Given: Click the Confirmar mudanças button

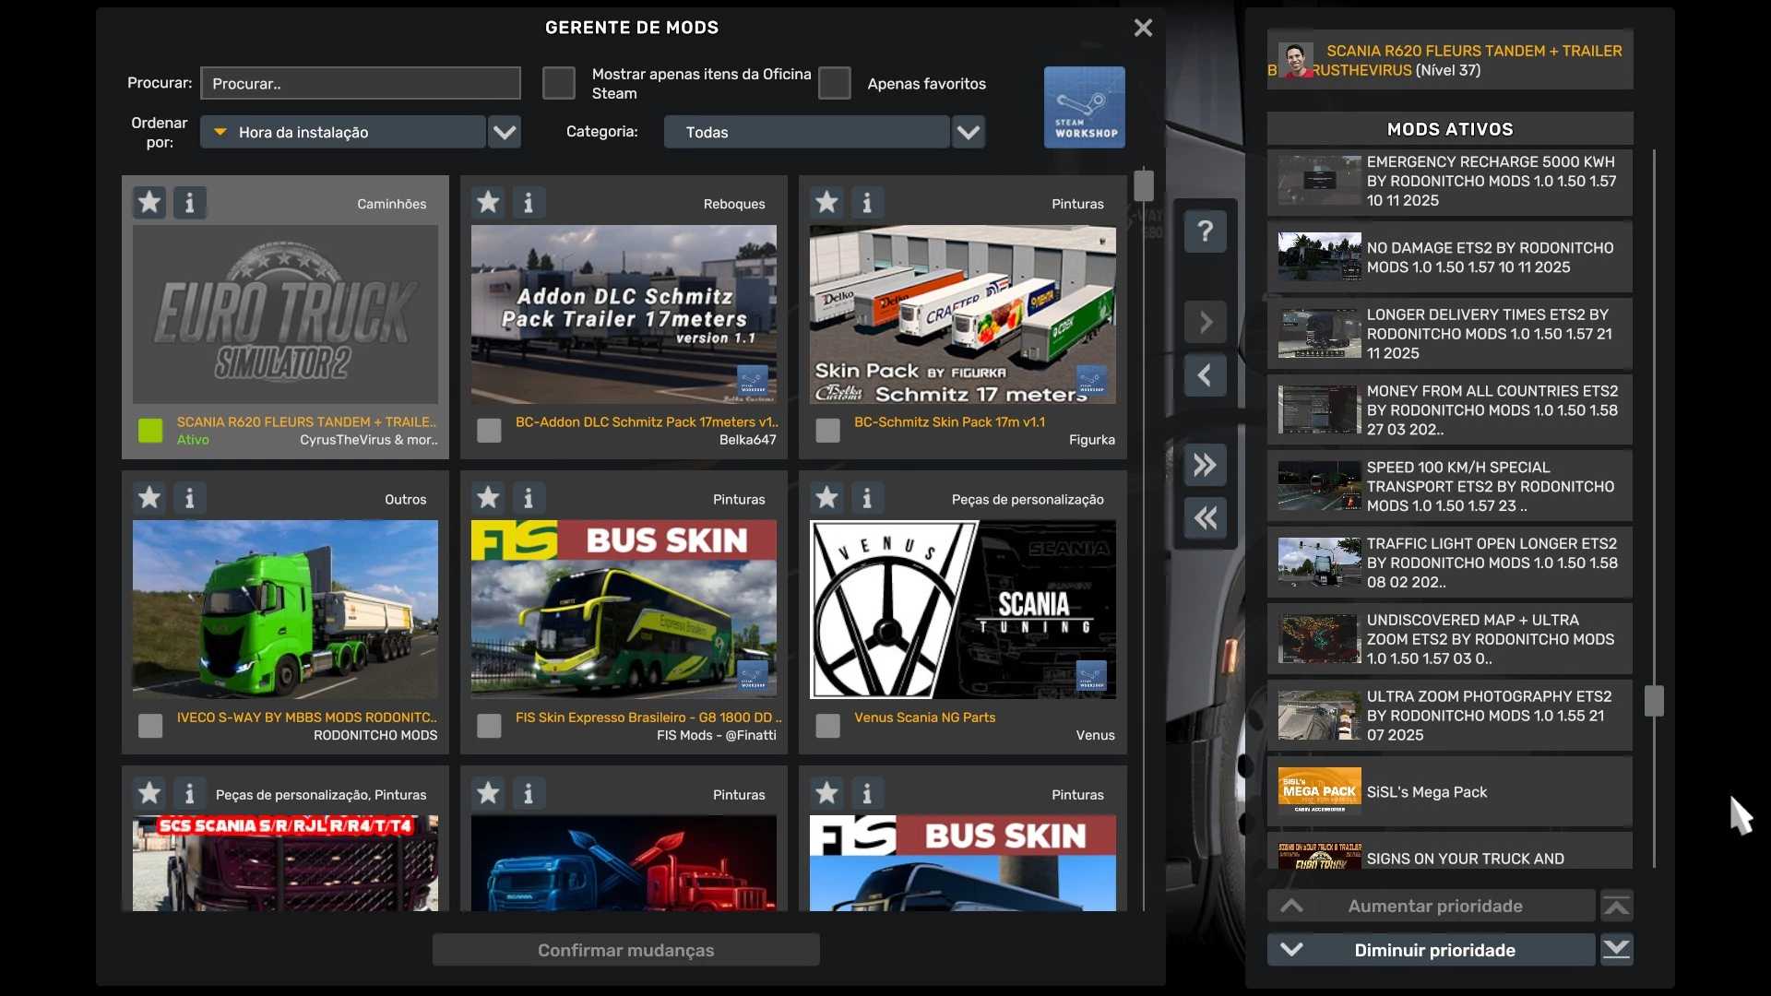Looking at the screenshot, I should tap(626, 950).
